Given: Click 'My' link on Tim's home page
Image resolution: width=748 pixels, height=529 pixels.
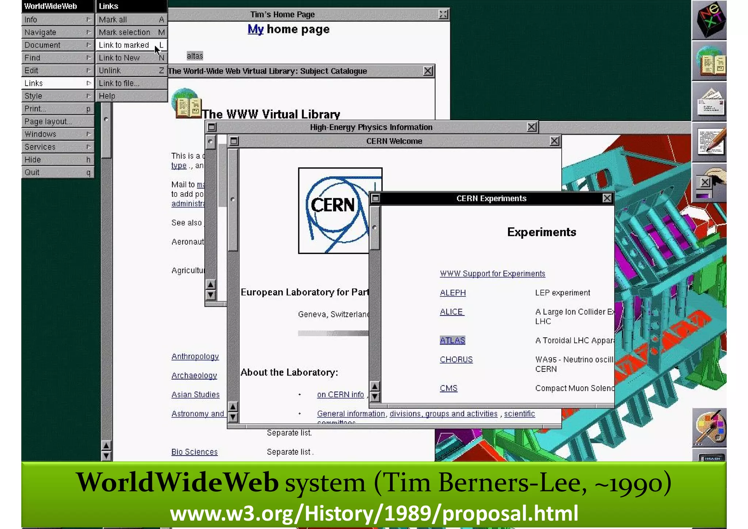Looking at the screenshot, I should click(256, 29).
